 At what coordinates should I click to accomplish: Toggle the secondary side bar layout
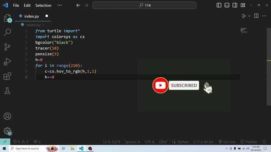235,5
